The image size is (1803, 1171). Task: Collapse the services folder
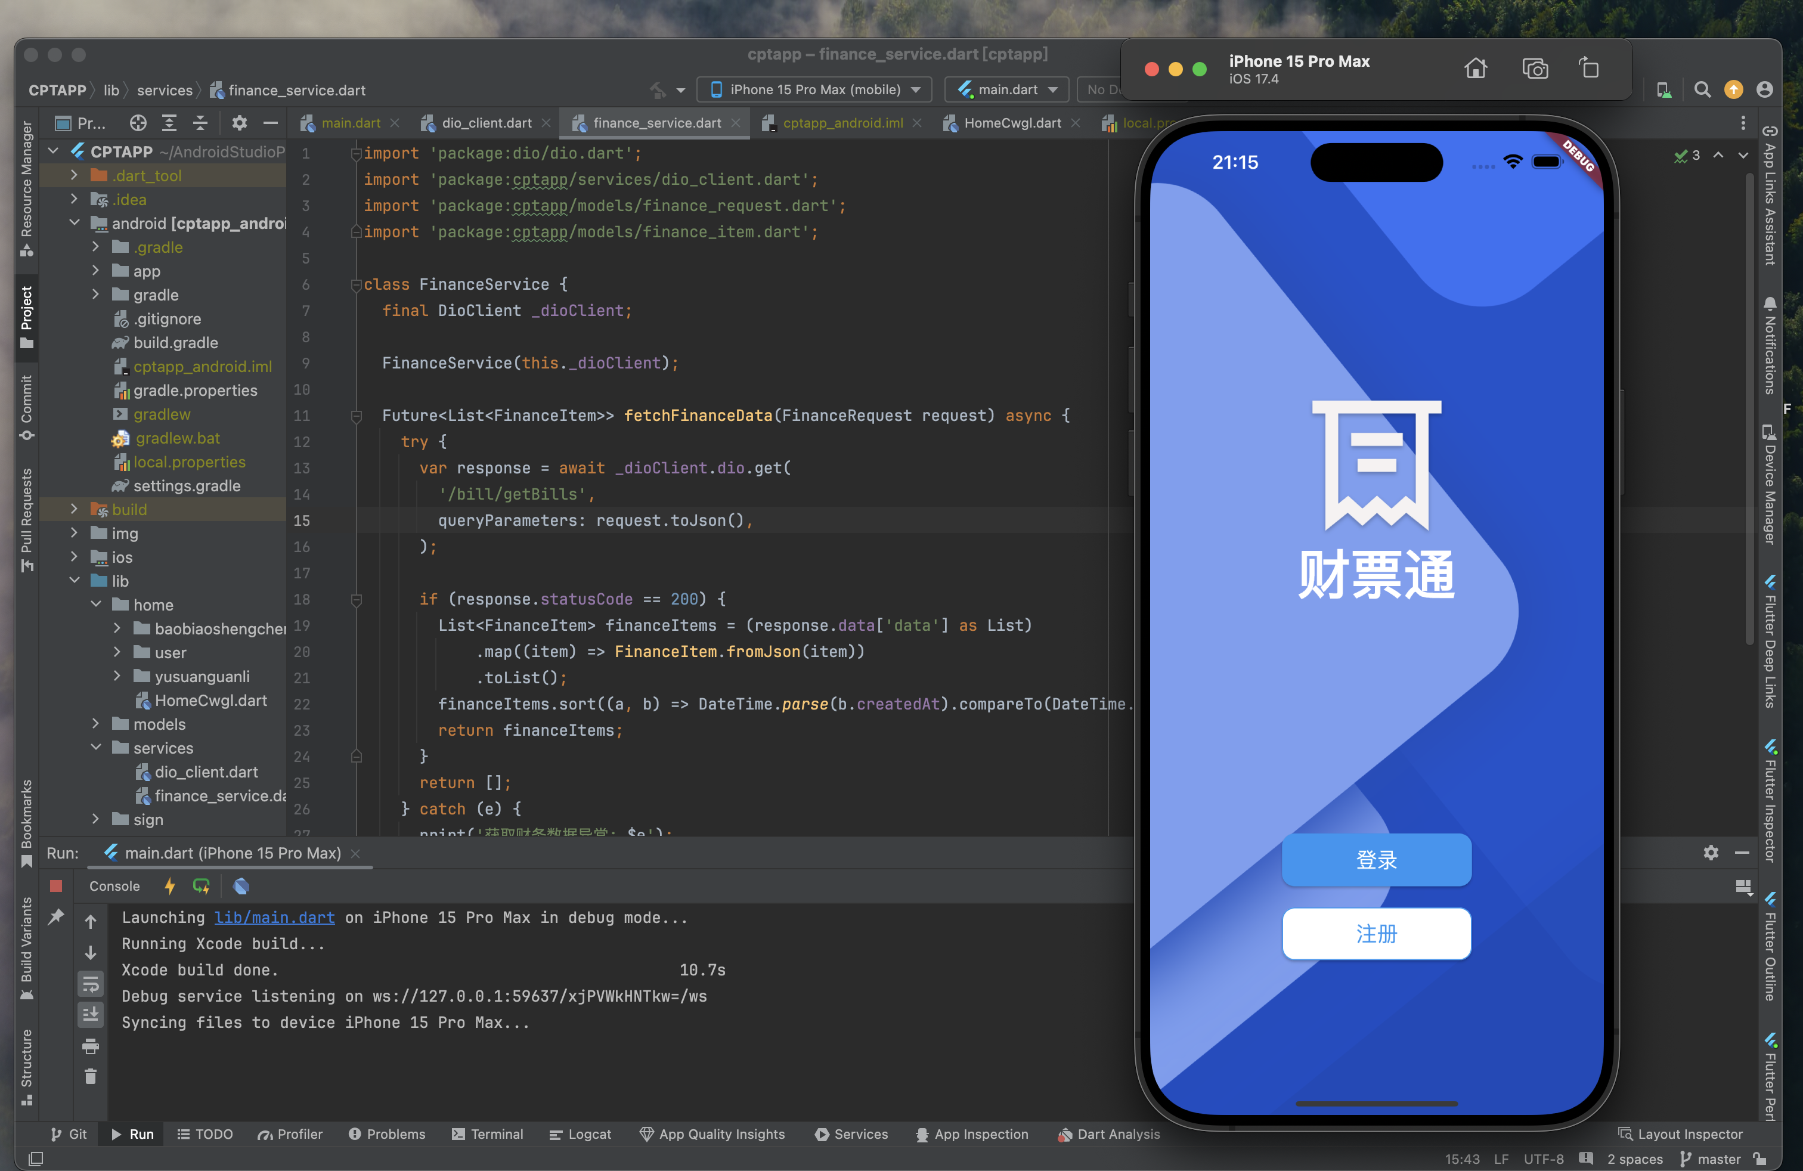pyautogui.click(x=95, y=748)
